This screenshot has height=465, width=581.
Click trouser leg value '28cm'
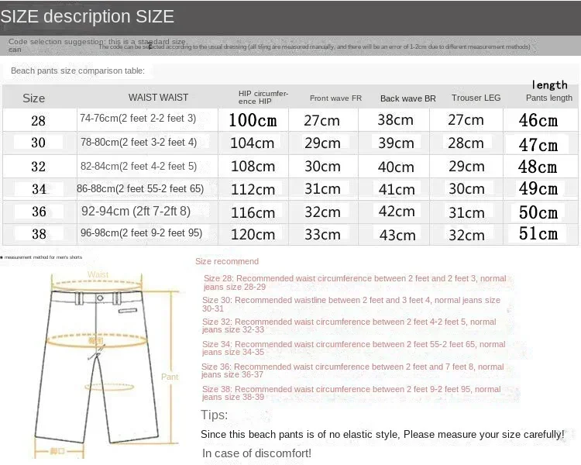click(466, 143)
